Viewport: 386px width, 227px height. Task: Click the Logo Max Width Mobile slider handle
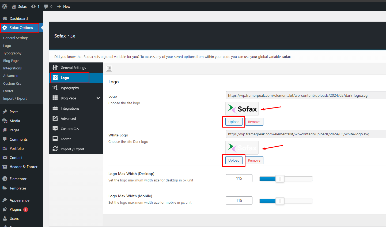click(280, 201)
